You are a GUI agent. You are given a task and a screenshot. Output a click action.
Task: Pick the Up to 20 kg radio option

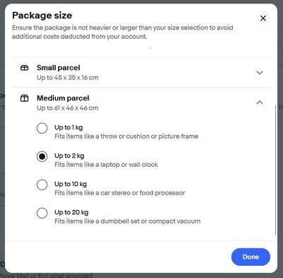pyautogui.click(x=42, y=213)
